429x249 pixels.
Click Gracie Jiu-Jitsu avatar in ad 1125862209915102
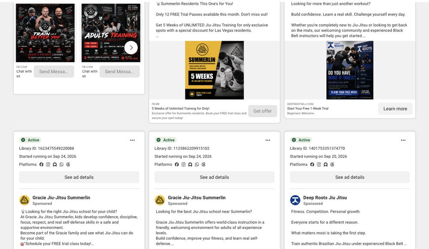point(160,200)
